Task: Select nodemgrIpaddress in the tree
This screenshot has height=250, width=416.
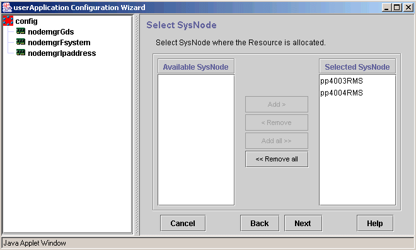Action: (x=62, y=53)
